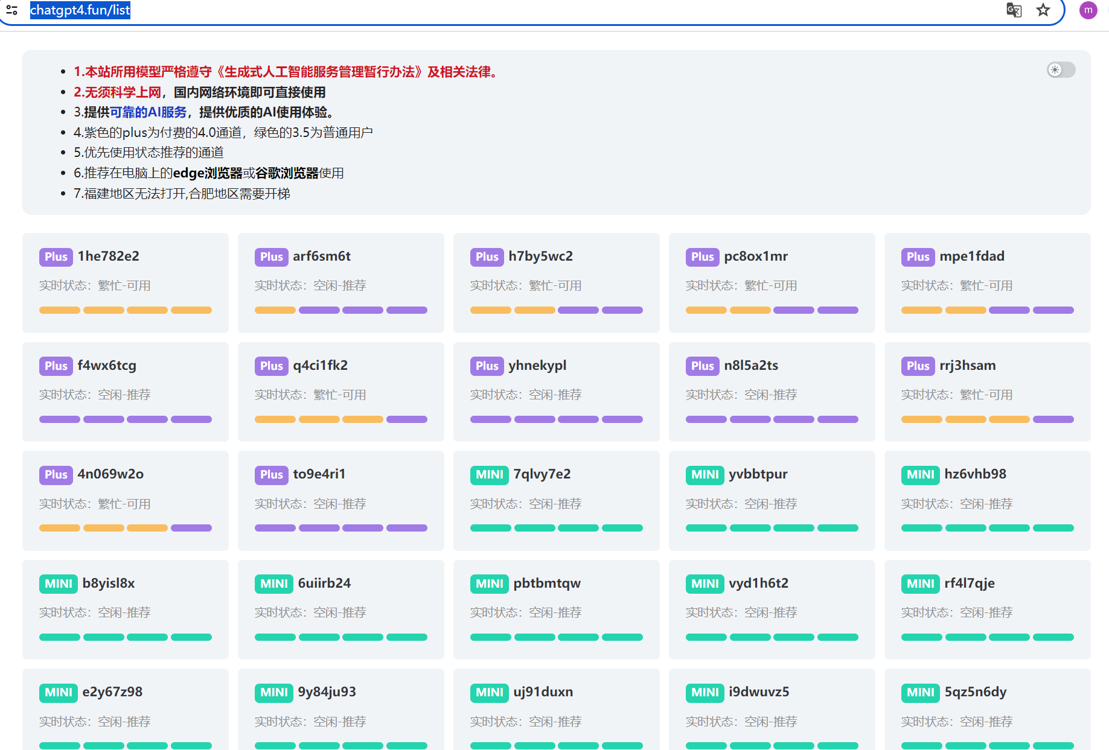Screen dimensions: 1109x750
Task: Click the blue '可靠的AI服务' text in notice
Action: click(x=148, y=112)
